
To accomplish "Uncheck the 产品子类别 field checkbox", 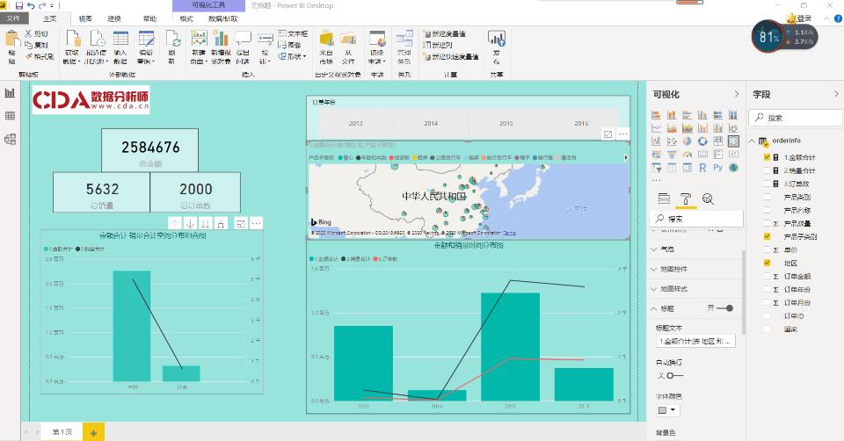I will coord(767,236).
